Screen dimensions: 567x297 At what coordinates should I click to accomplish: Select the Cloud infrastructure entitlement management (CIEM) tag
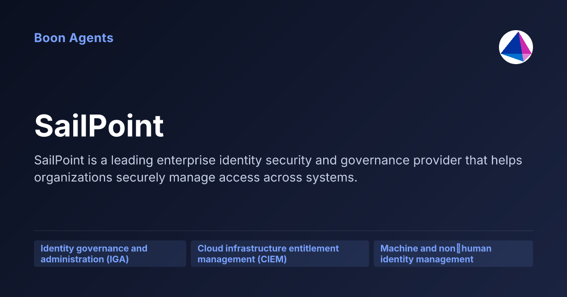[x=280, y=254]
